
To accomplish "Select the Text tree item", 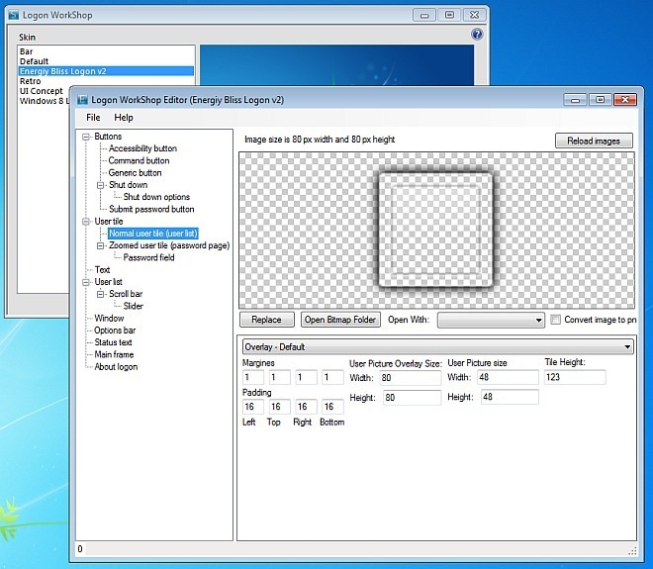I will tap(102, 269).
